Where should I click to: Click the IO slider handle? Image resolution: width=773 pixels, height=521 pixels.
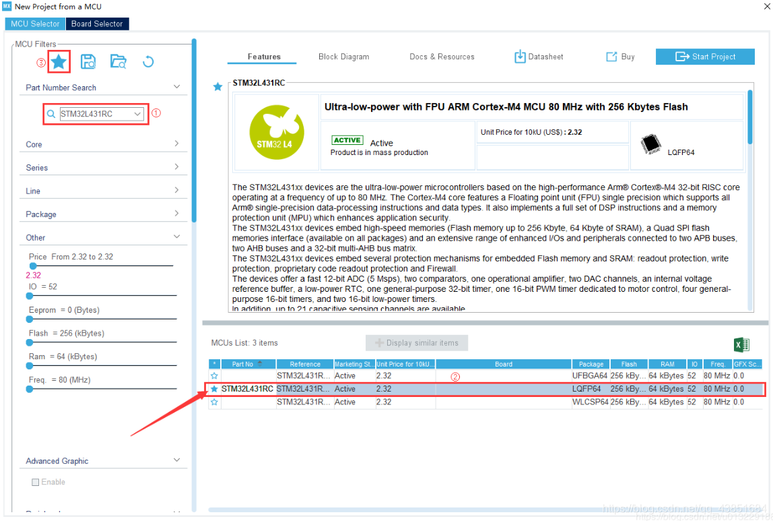30,295
